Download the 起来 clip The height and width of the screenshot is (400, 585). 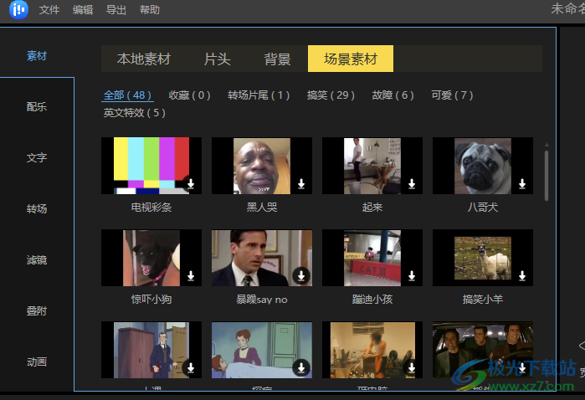click(x=412, y=183)
